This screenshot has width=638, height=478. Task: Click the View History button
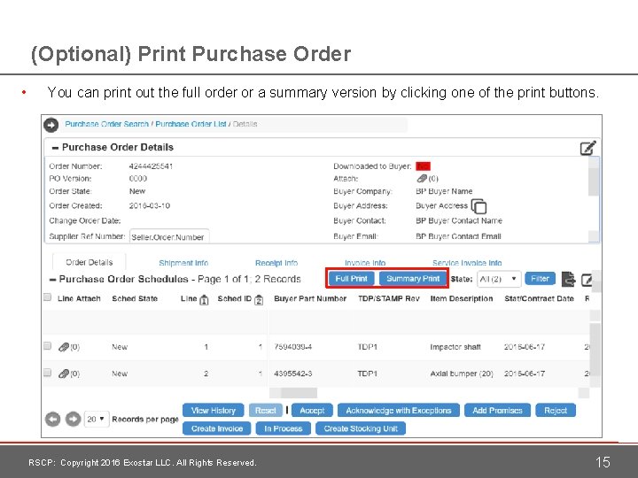click(x=214, y=411)
